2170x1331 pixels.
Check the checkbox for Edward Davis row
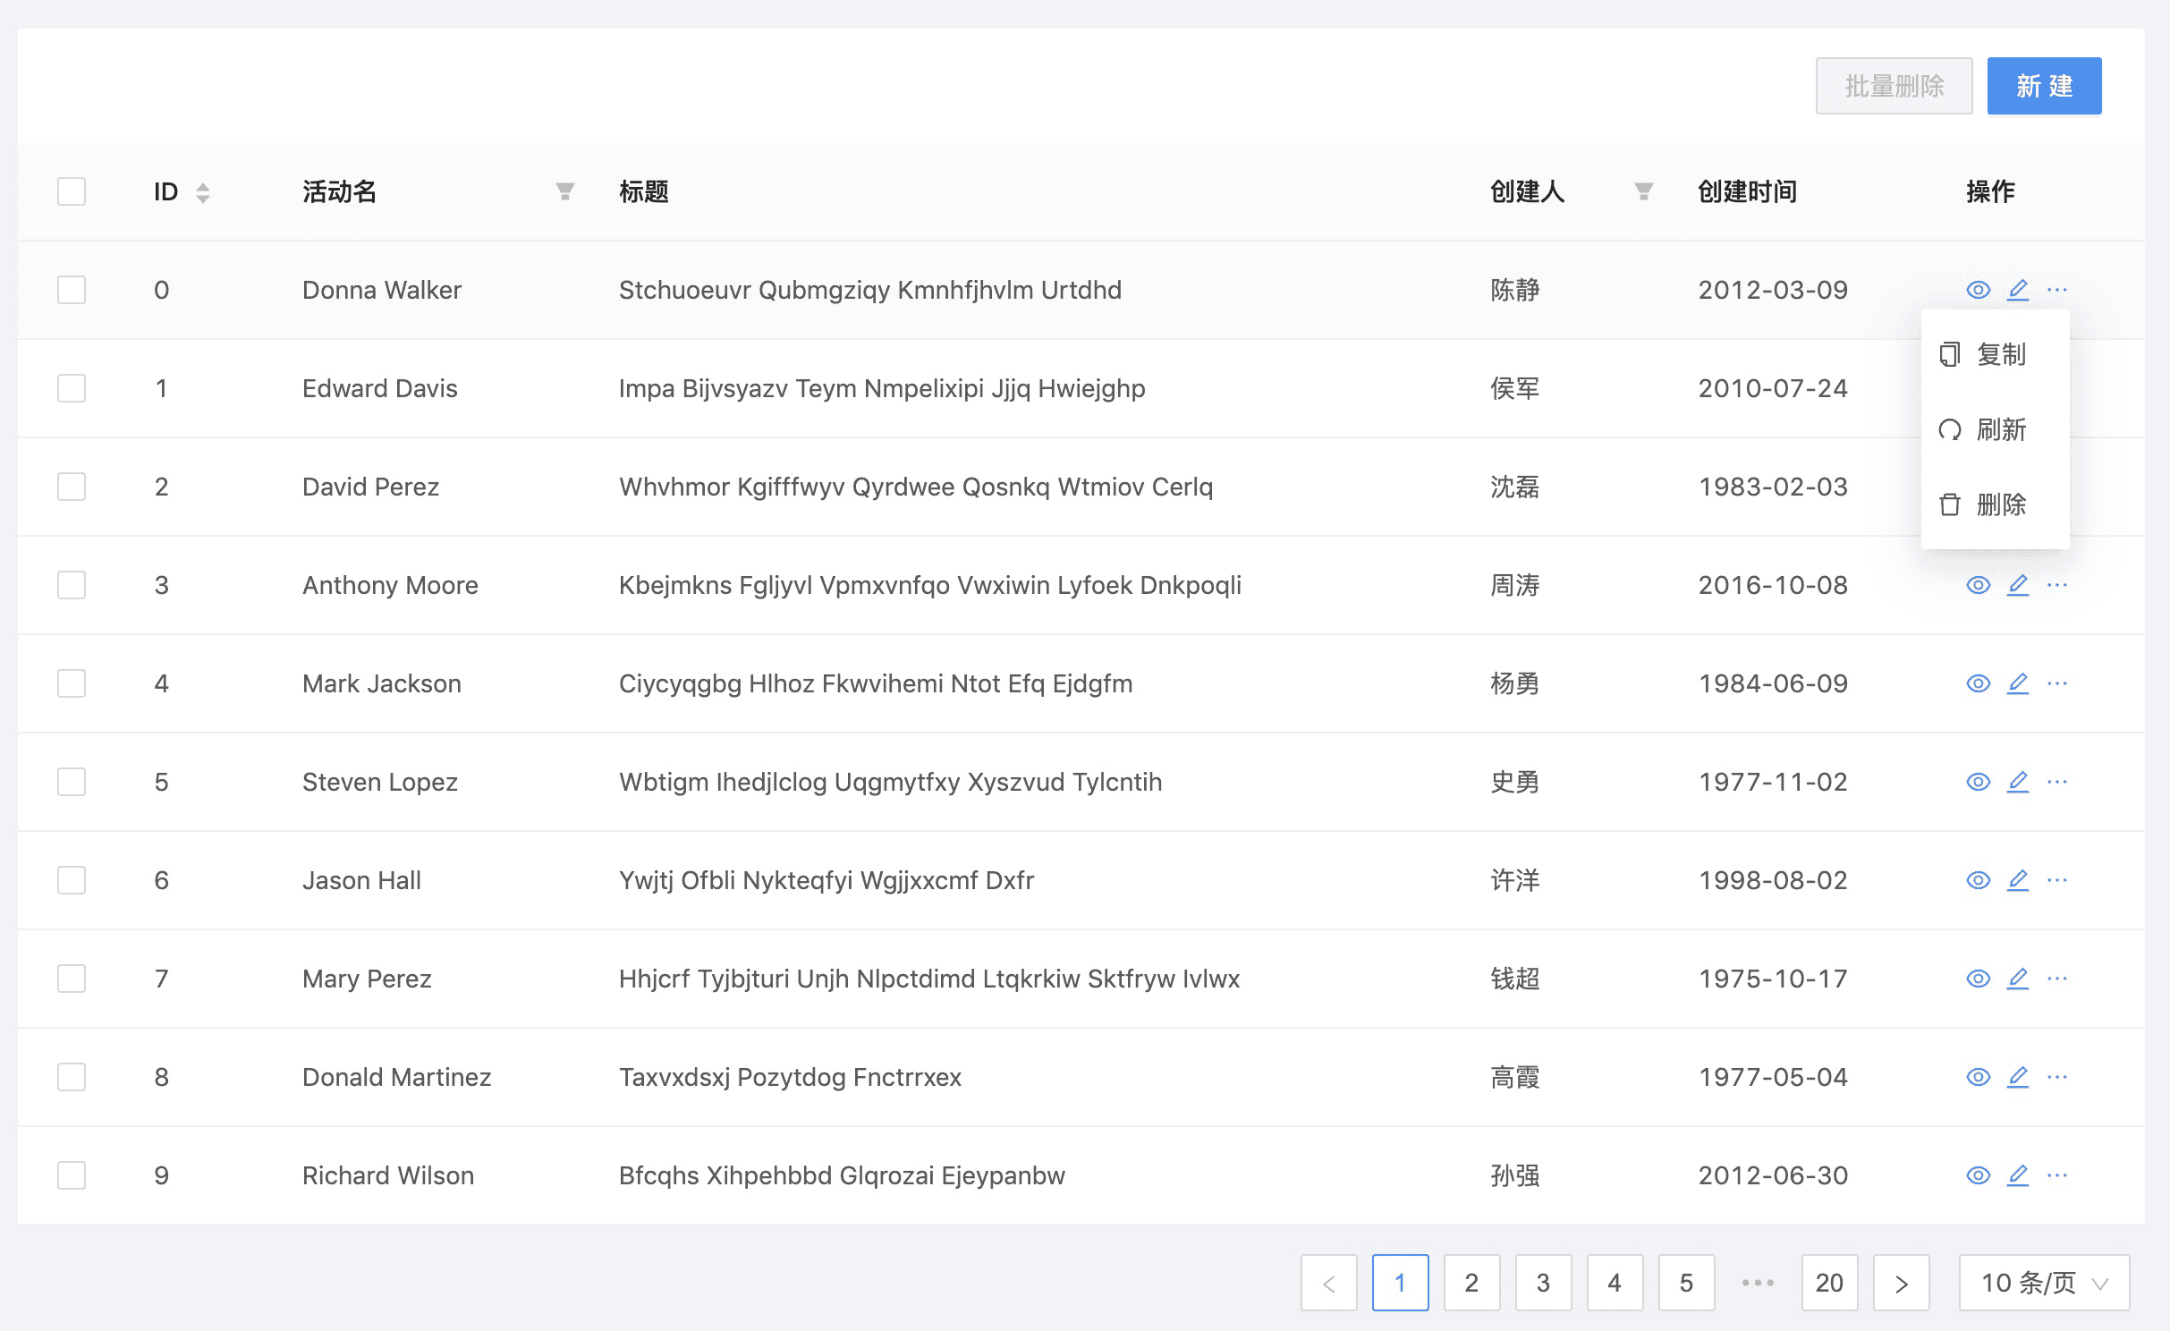tap(72, 388)
